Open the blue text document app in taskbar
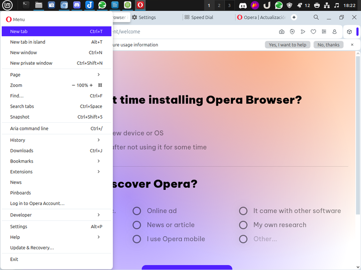361x270 pixels. tap(115, 5)
